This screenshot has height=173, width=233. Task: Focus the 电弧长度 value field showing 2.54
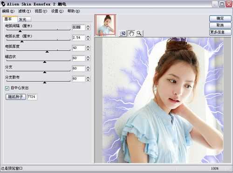tap(79, 38)
